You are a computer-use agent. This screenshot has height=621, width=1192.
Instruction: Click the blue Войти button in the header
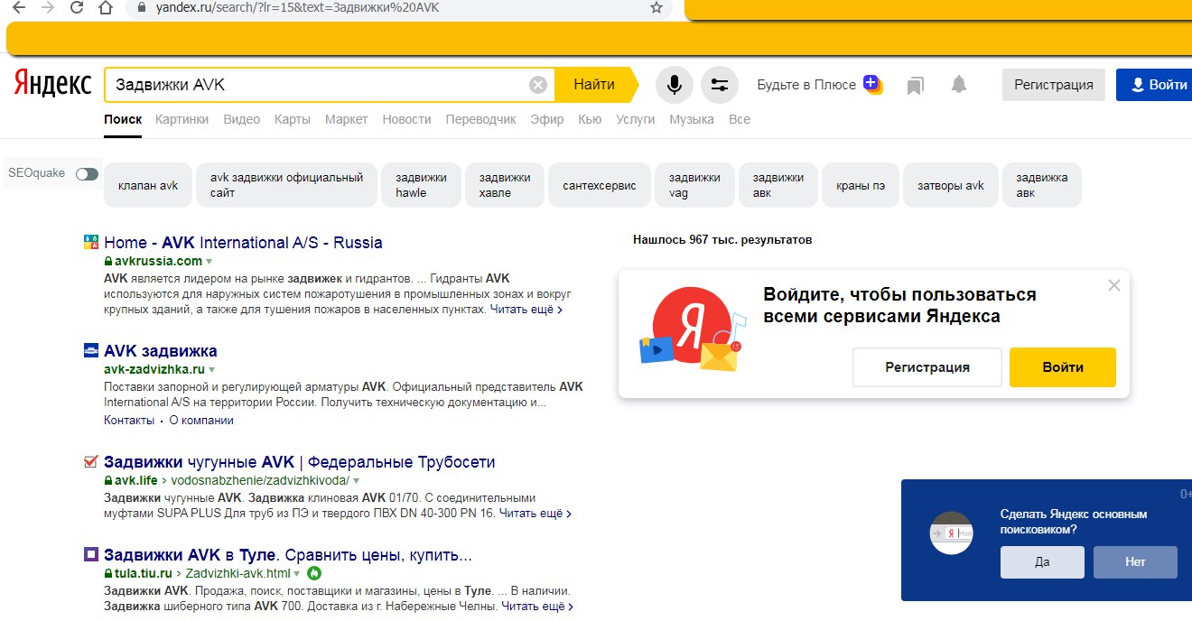1156,85
